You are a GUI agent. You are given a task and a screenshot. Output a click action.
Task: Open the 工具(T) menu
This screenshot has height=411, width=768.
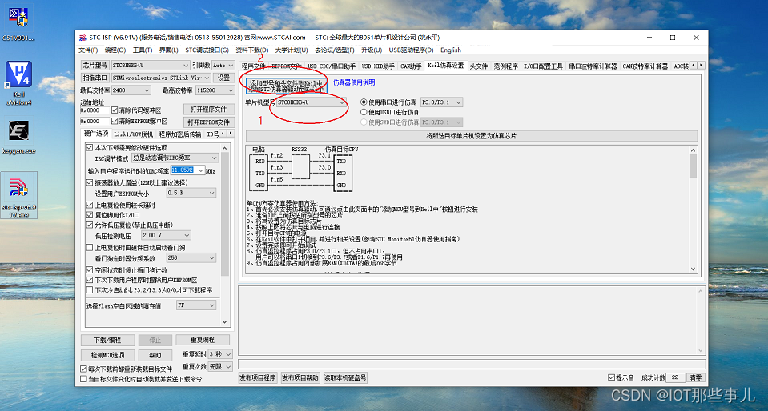tap(143, 50)
